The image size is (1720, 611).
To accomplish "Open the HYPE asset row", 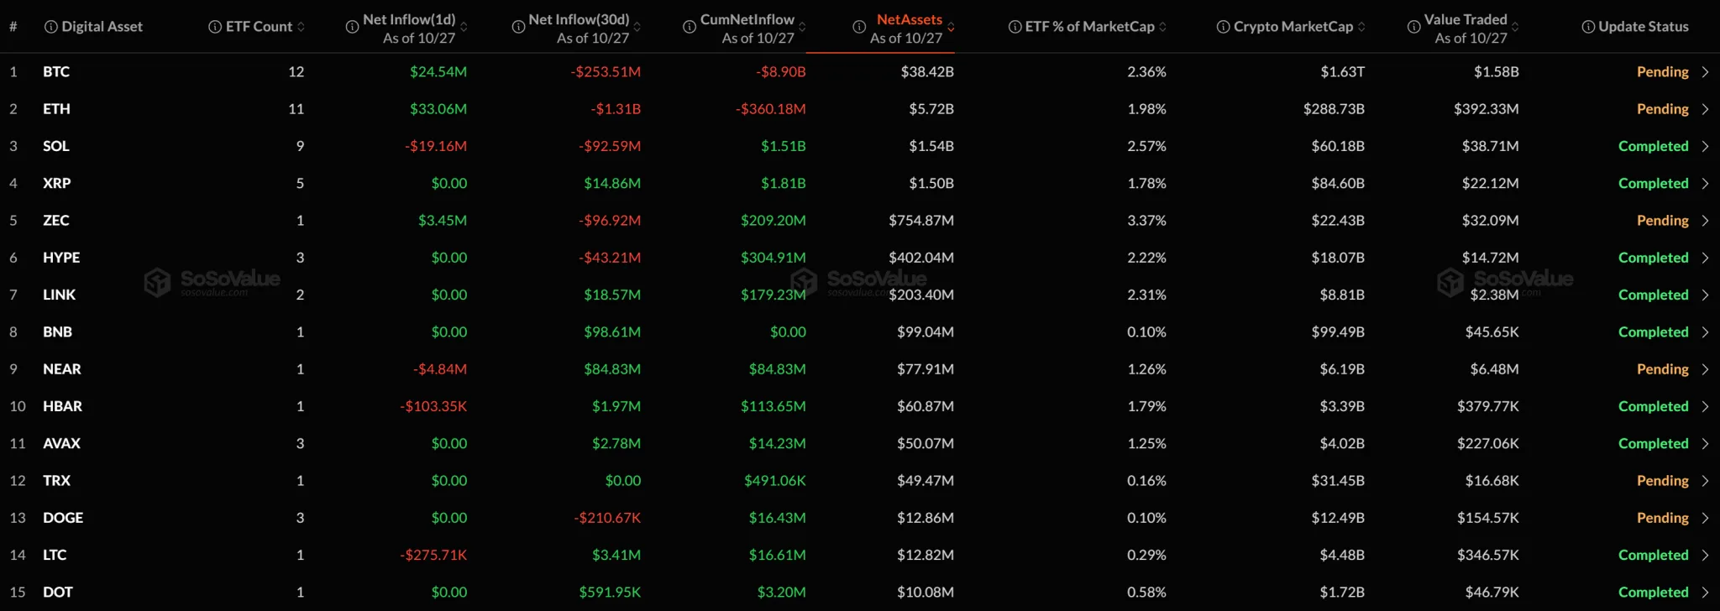I will tap(860, 258).
